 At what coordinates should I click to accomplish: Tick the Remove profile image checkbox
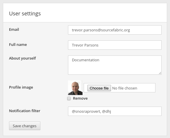point(69,98)
